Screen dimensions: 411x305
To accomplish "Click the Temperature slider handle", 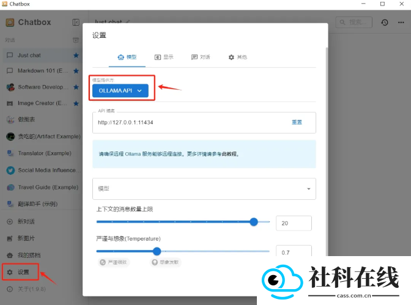I will (x=157, y=251).
